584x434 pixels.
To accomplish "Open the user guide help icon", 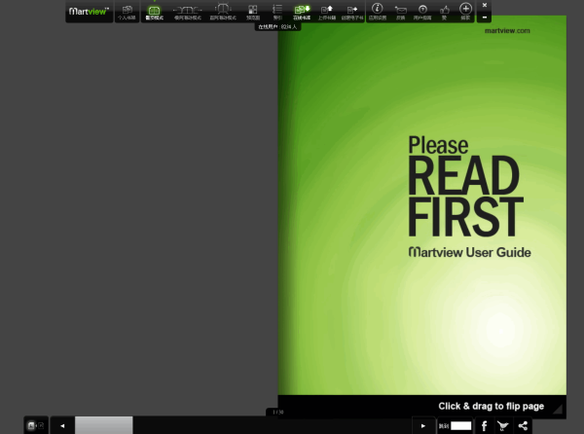I will (x=422, y=13).
